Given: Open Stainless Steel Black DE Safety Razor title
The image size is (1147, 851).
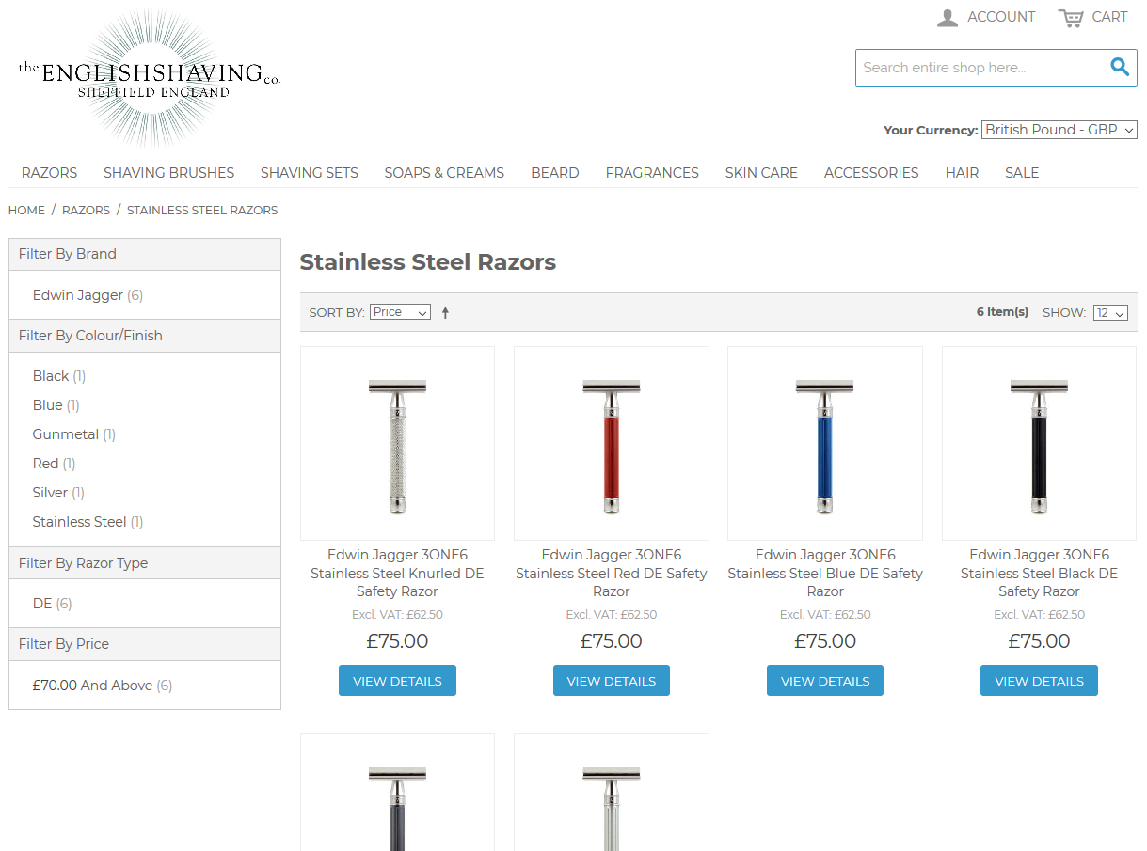Looking at the screenshot, I should click(x=1039, y=573).
